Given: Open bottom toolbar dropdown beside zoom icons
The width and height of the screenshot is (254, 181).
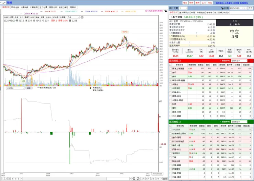Looking at the screenshot, I should 119,179.
